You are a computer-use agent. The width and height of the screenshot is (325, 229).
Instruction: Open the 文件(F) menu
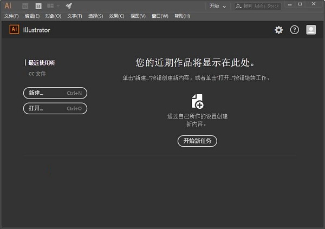tap(11, 16)
